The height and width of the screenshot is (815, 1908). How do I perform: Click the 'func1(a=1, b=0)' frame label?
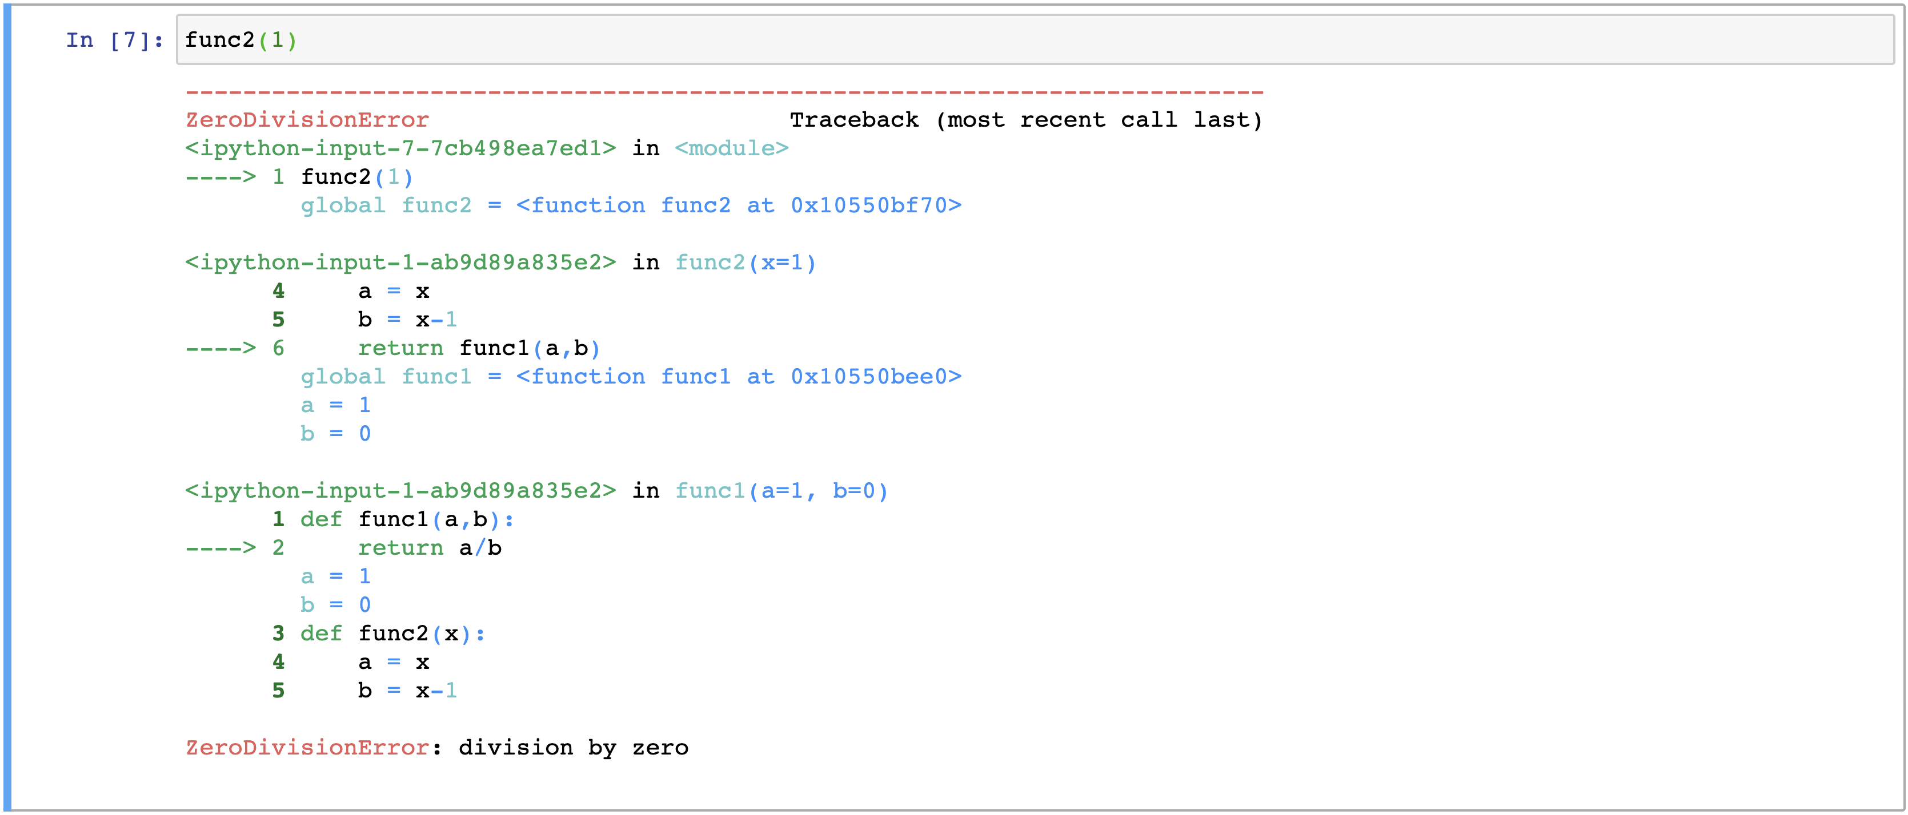pyautogui.click(x=781, y=491)
